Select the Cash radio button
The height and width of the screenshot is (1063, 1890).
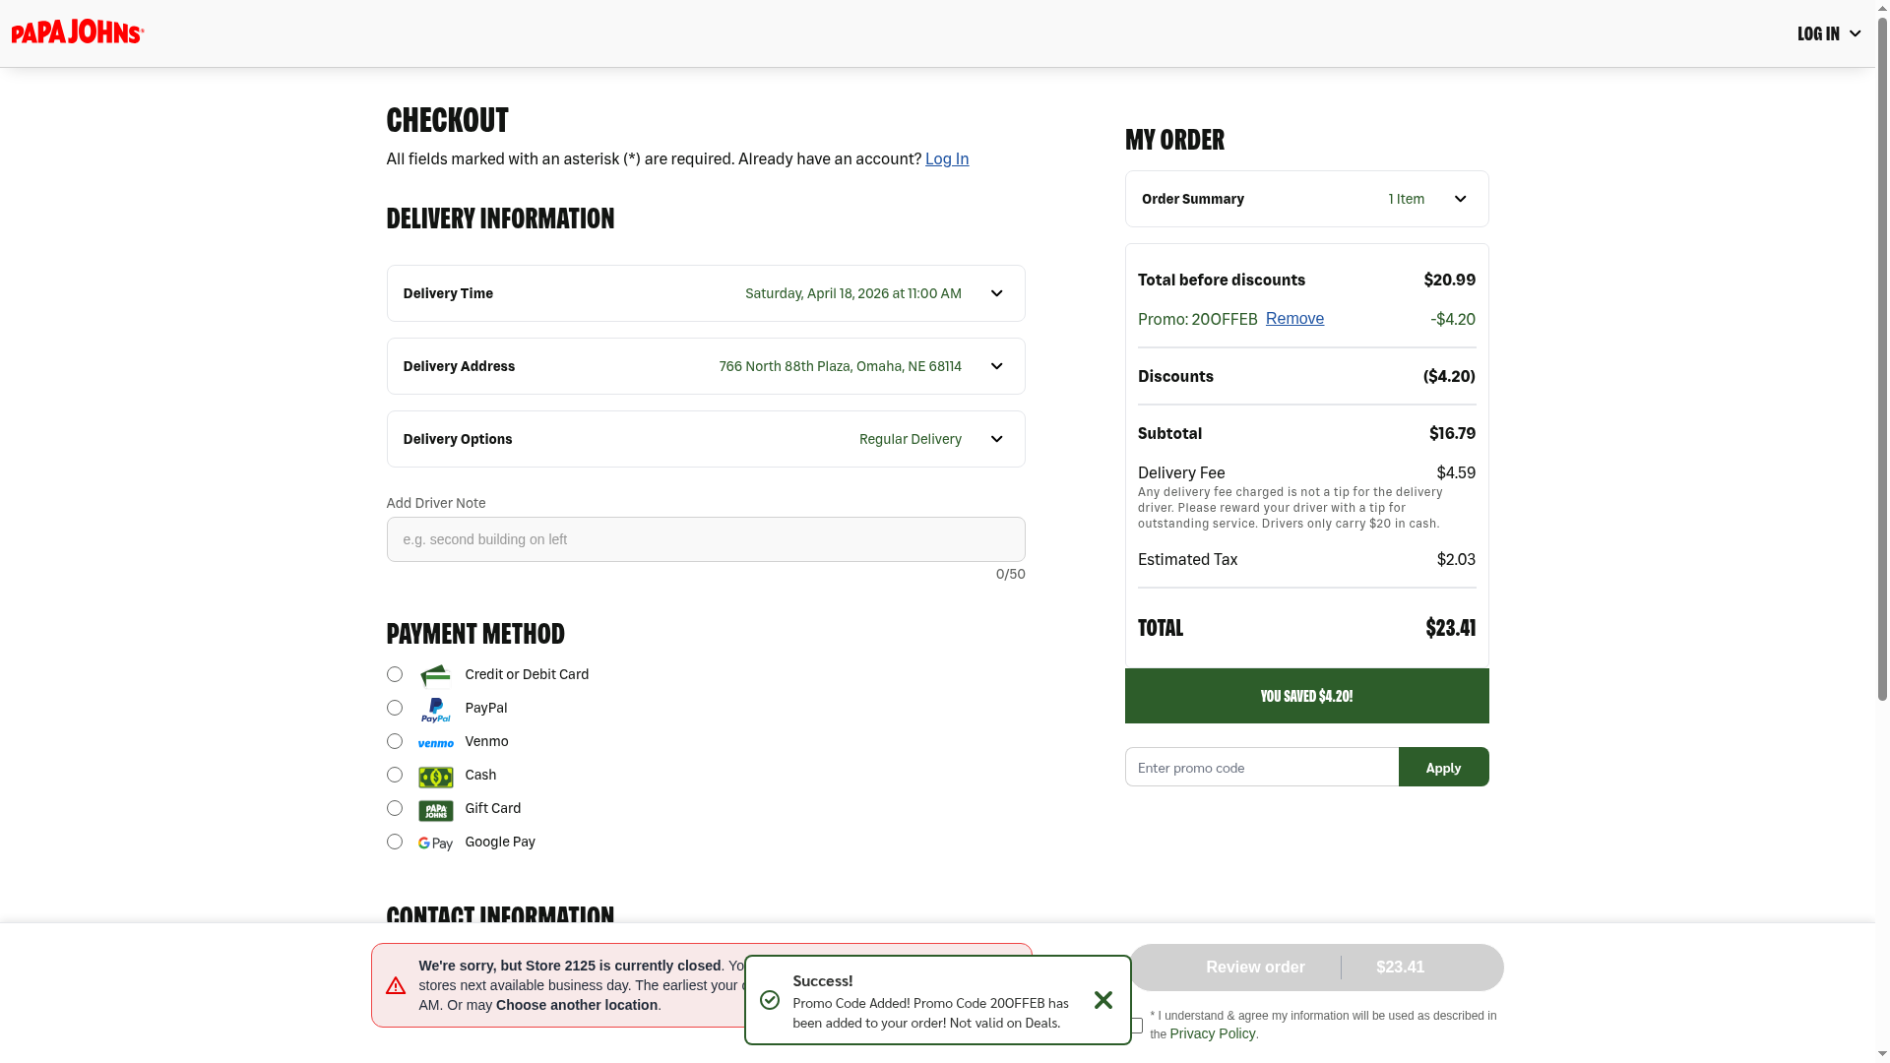coord(395,775)
